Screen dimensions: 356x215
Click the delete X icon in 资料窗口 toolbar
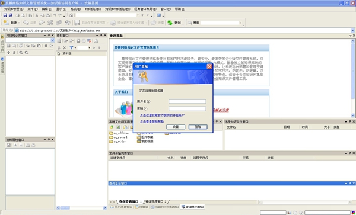point(65,47)
